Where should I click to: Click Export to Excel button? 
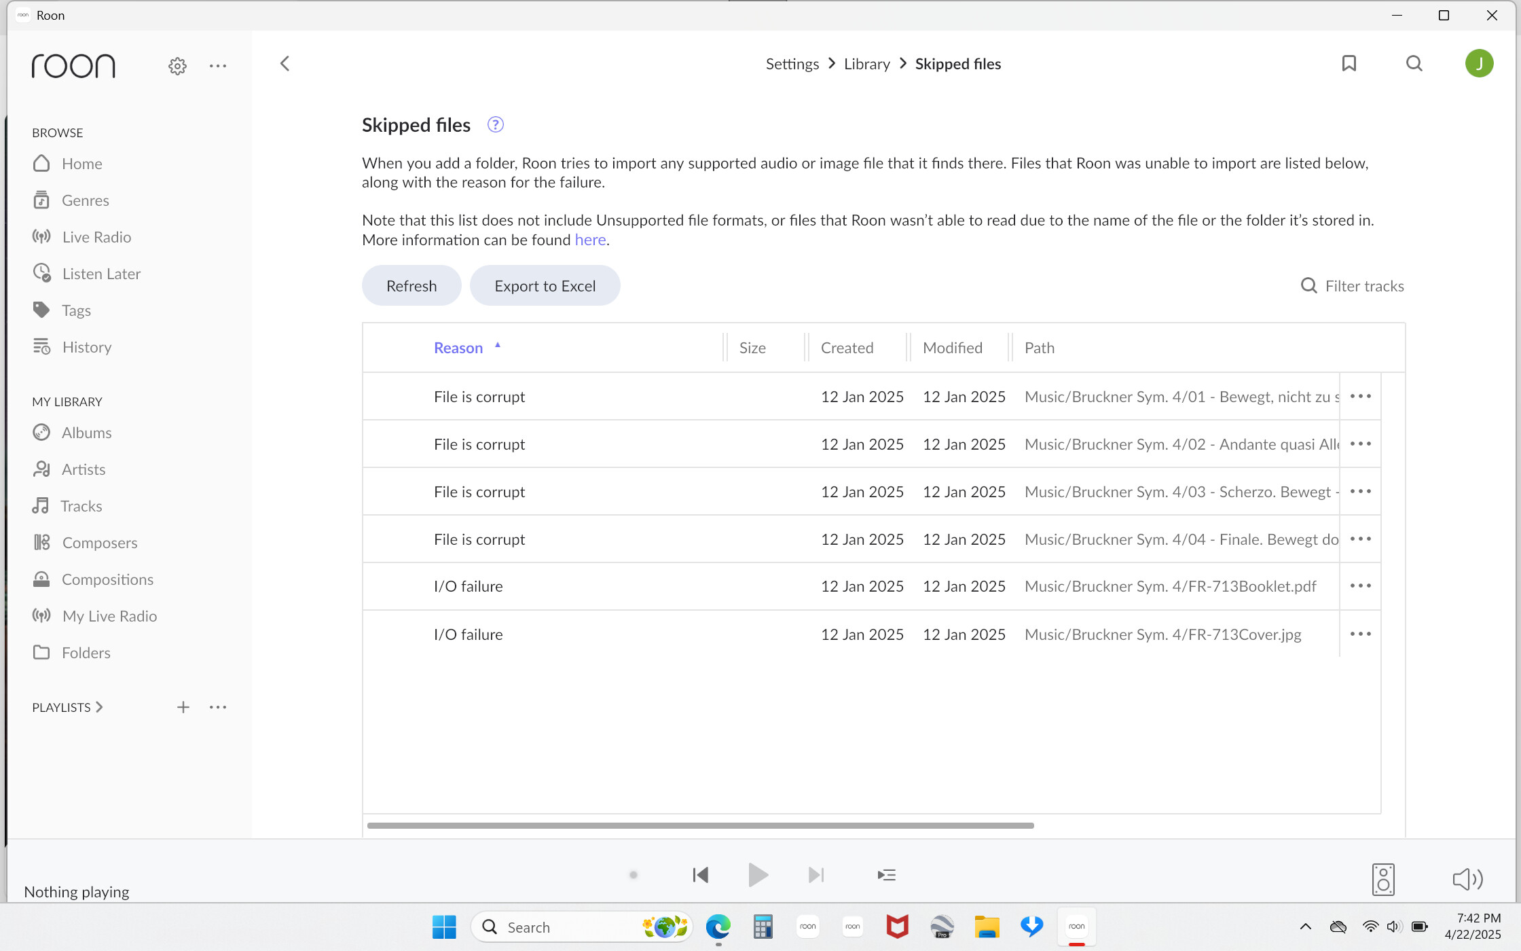[x=545, y=285]
